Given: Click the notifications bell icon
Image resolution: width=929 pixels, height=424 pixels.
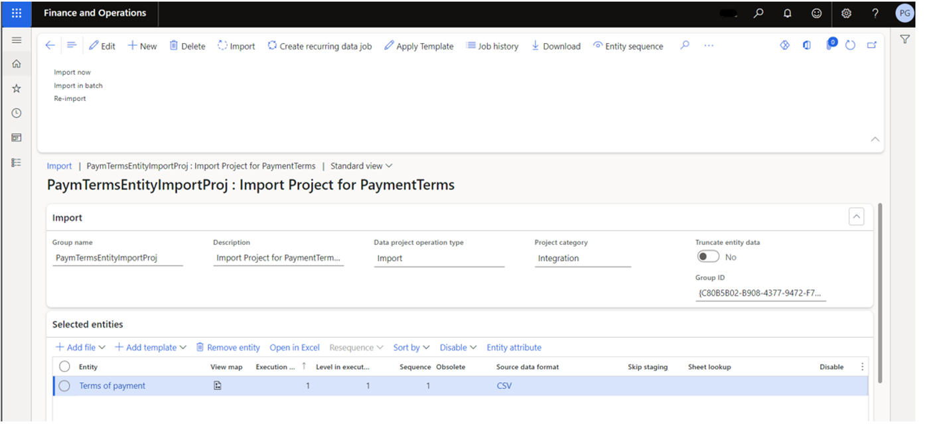Looking at the screenshot, I should [788, 13].
